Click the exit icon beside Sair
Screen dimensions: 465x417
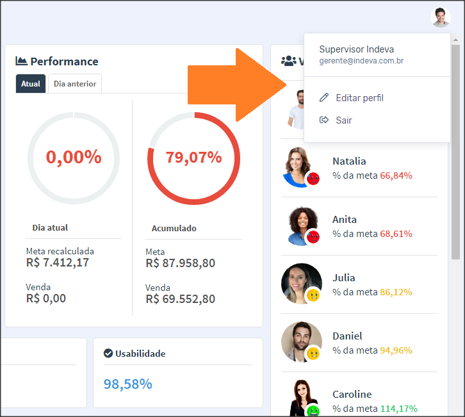tap(324, 120)
